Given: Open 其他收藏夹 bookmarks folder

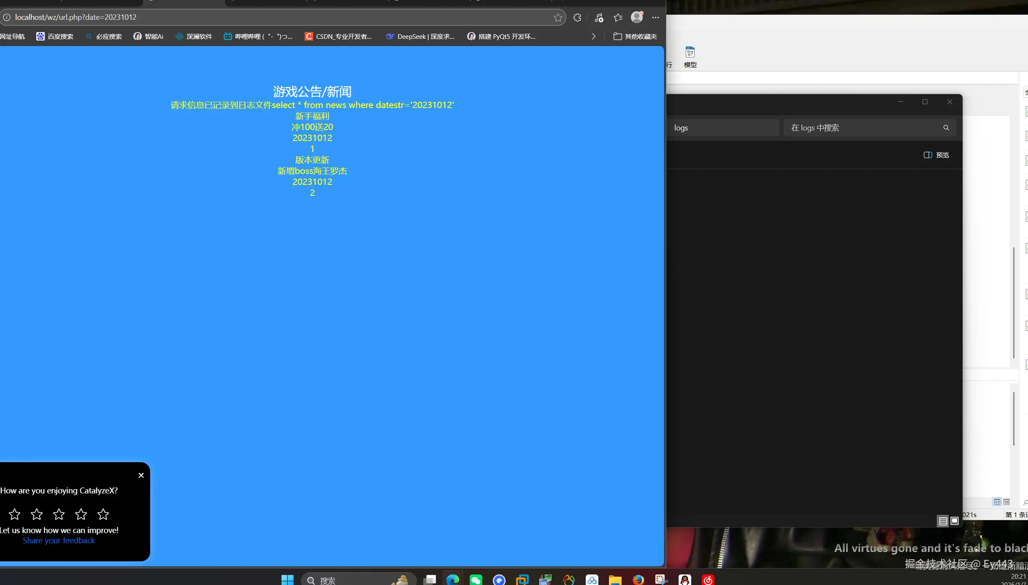Looking at the screenshot, I should tap(635, 36).
